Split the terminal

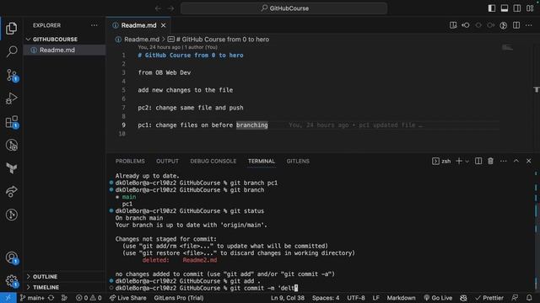[478, 161]
